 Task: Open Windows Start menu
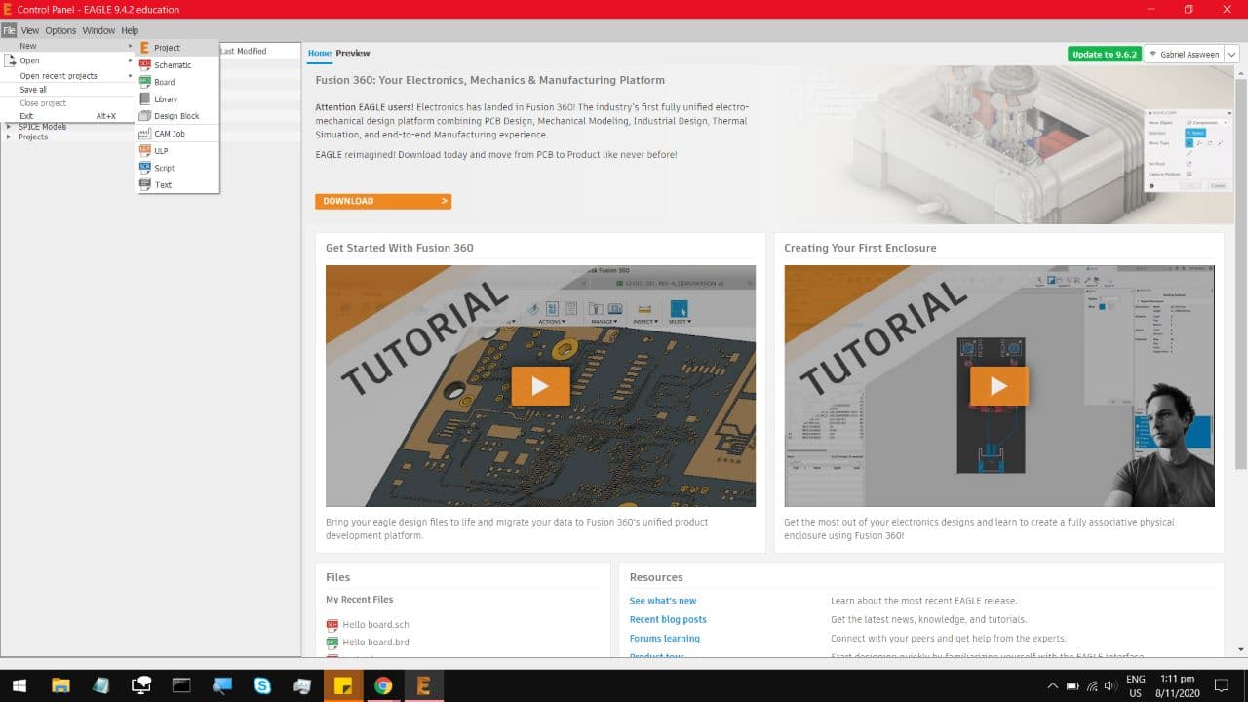click(19, 685)
